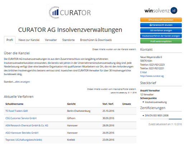Click the CURATOR logo image

click(x=70, y=12)
